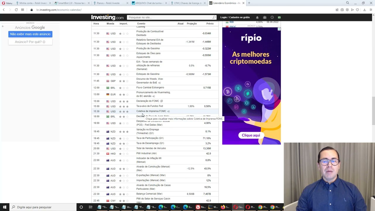Click the back arrow in the ad panel

pos(3,26)
